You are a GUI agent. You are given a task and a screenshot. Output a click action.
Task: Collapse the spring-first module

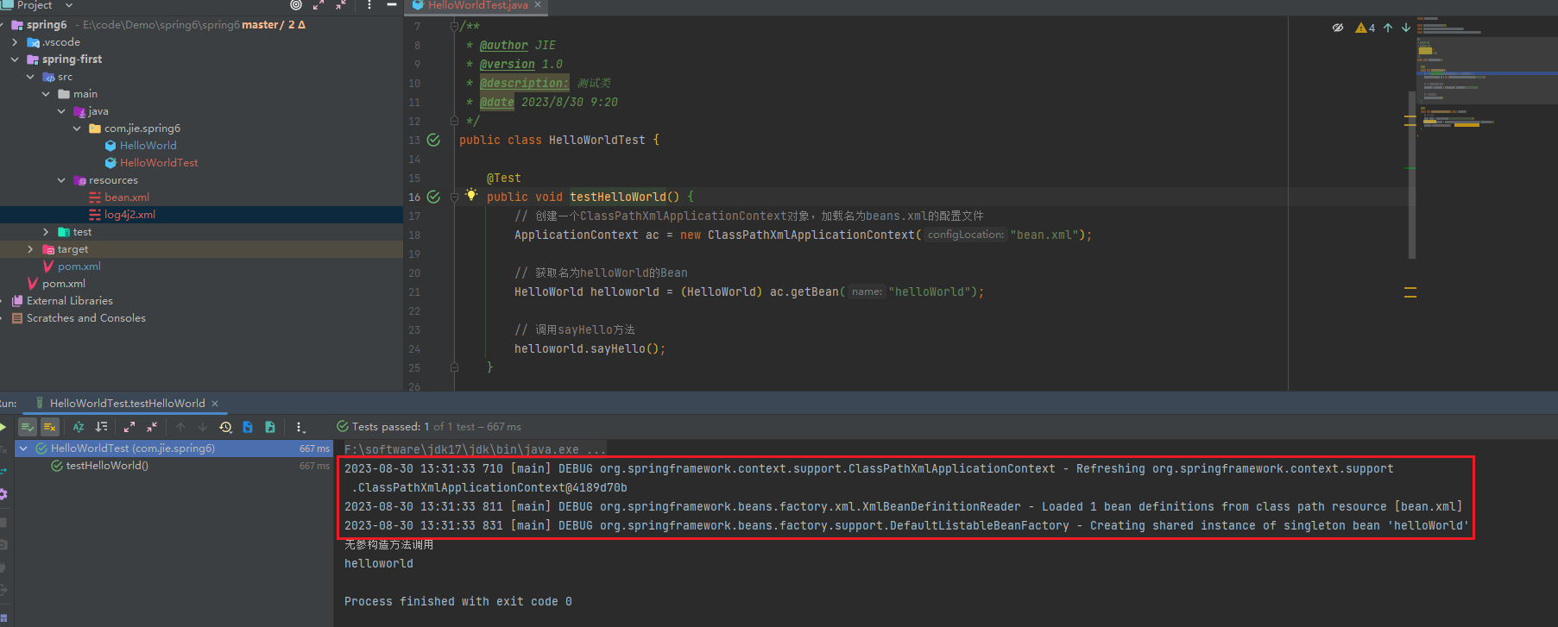(x=15, y=60)
